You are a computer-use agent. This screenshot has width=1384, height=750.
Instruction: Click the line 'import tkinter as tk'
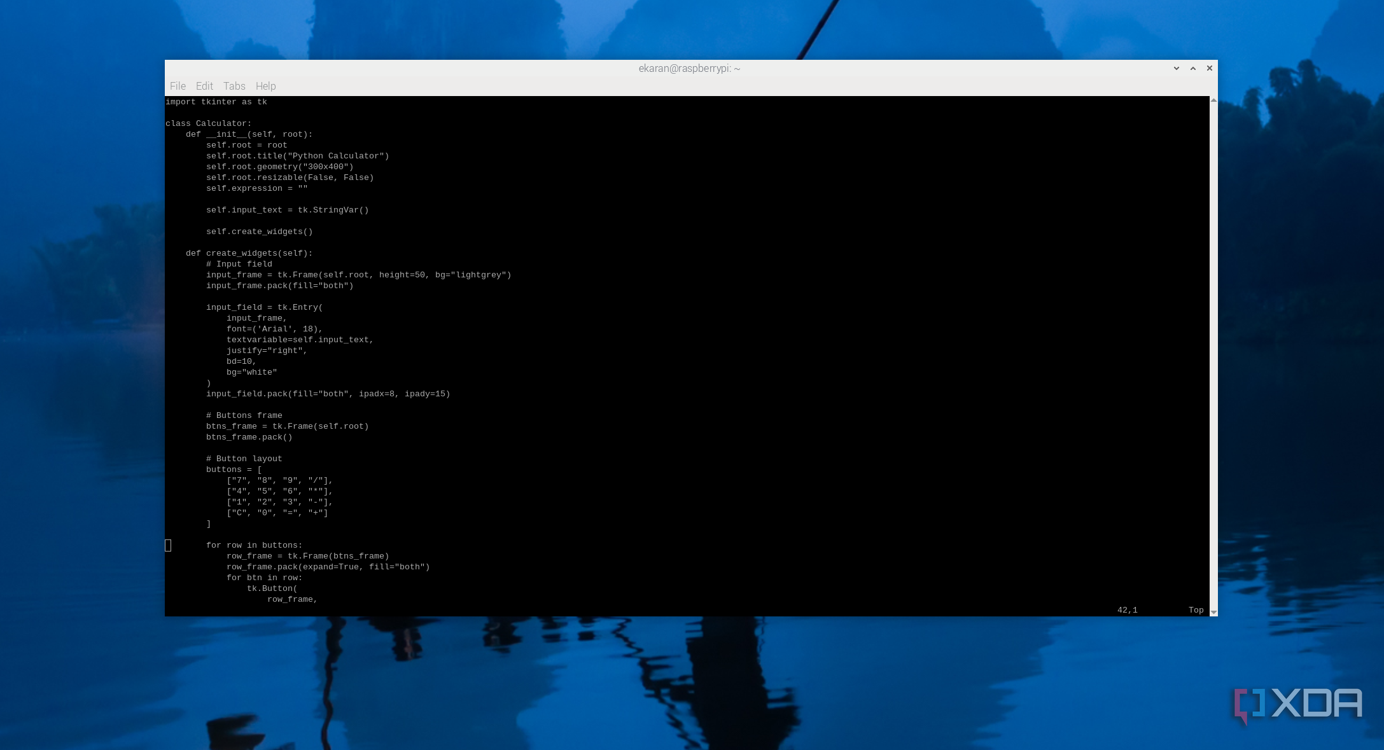(216, 102)
